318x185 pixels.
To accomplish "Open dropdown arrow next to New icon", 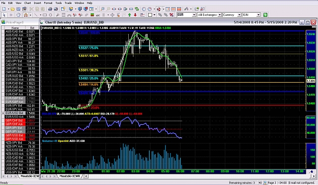I will (8, 9).
